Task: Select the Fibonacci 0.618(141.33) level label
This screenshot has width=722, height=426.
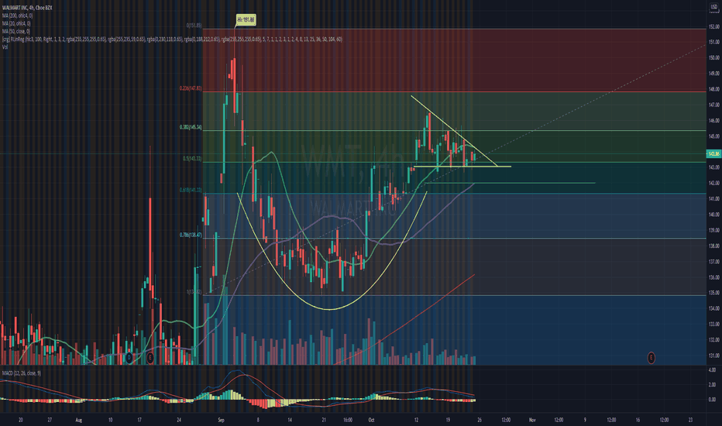Action: coord(191,190)
